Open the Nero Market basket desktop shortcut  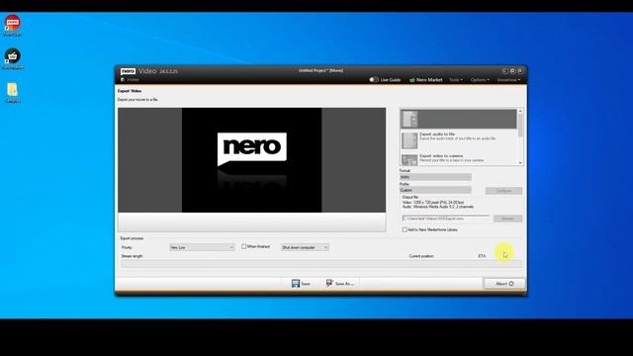[x=13, y=58]
